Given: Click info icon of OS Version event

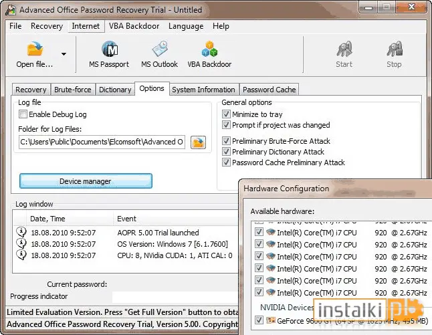Looking at the screenshot, I should click(x=21, y=243).
